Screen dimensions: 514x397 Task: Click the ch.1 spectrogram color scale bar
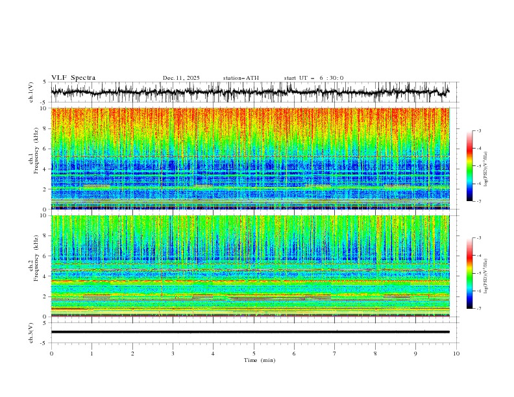coord(470,166)
